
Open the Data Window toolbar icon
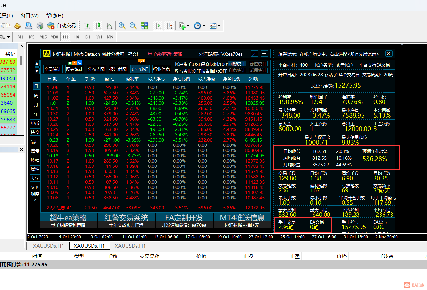[x=29, y=26]
